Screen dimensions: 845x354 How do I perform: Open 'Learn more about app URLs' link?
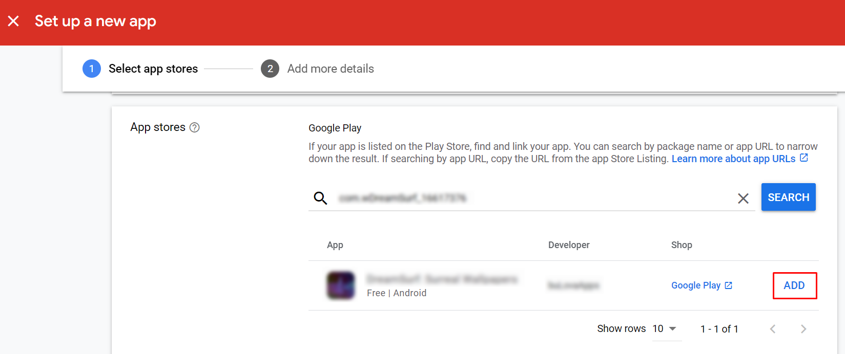coord(733,159)
